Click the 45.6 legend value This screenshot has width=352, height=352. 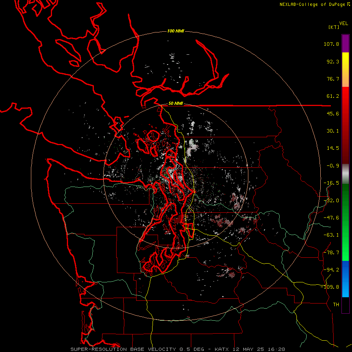click(x=333, y=113)
